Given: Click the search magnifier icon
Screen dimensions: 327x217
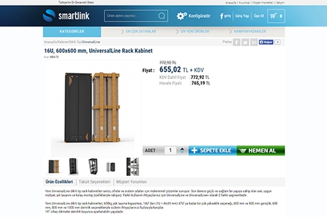Looking at the screenshot, I should tap(161, 16).
